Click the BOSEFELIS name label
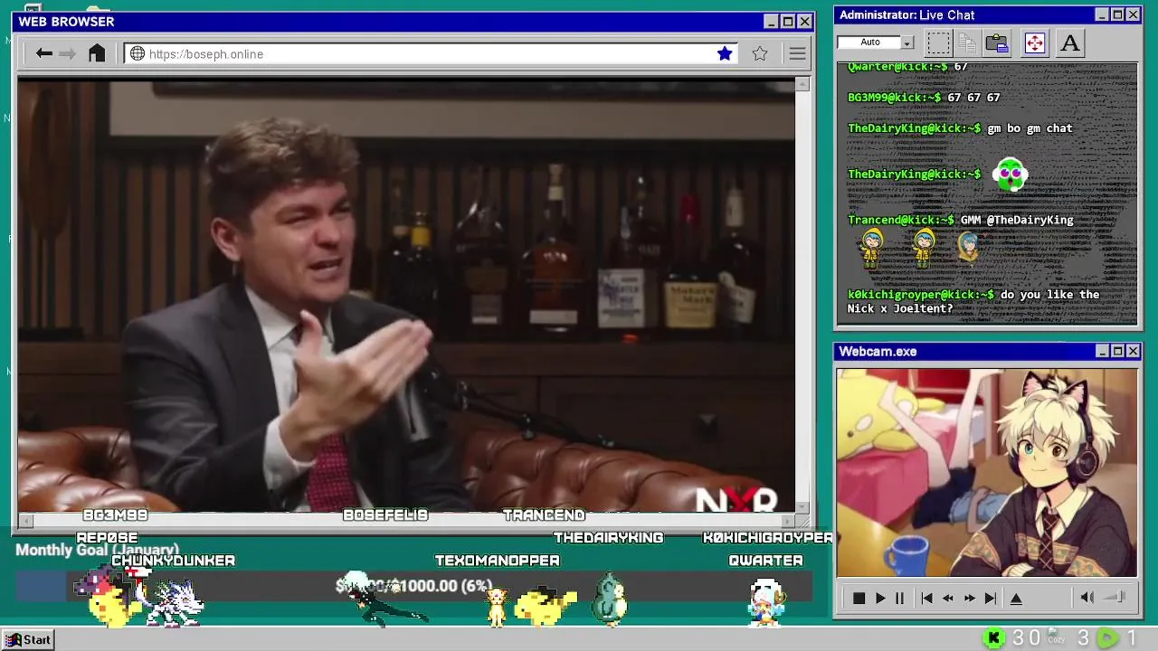1158x651 pixels. tap(385, 515)
